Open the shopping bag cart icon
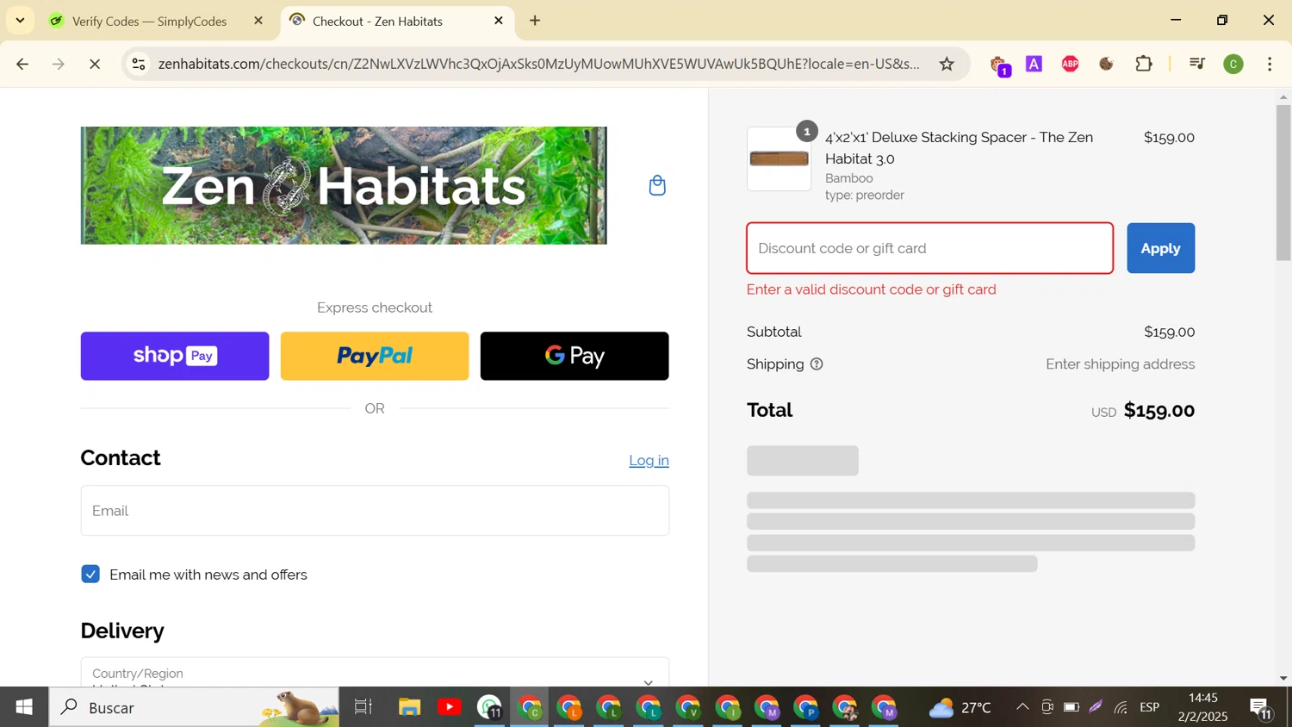The height and width of the screenshot is (727, 1292). point(657,185)
